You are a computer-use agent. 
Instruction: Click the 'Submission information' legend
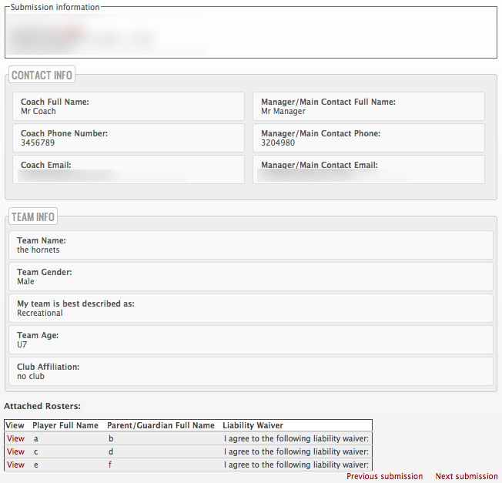[55, 7]
